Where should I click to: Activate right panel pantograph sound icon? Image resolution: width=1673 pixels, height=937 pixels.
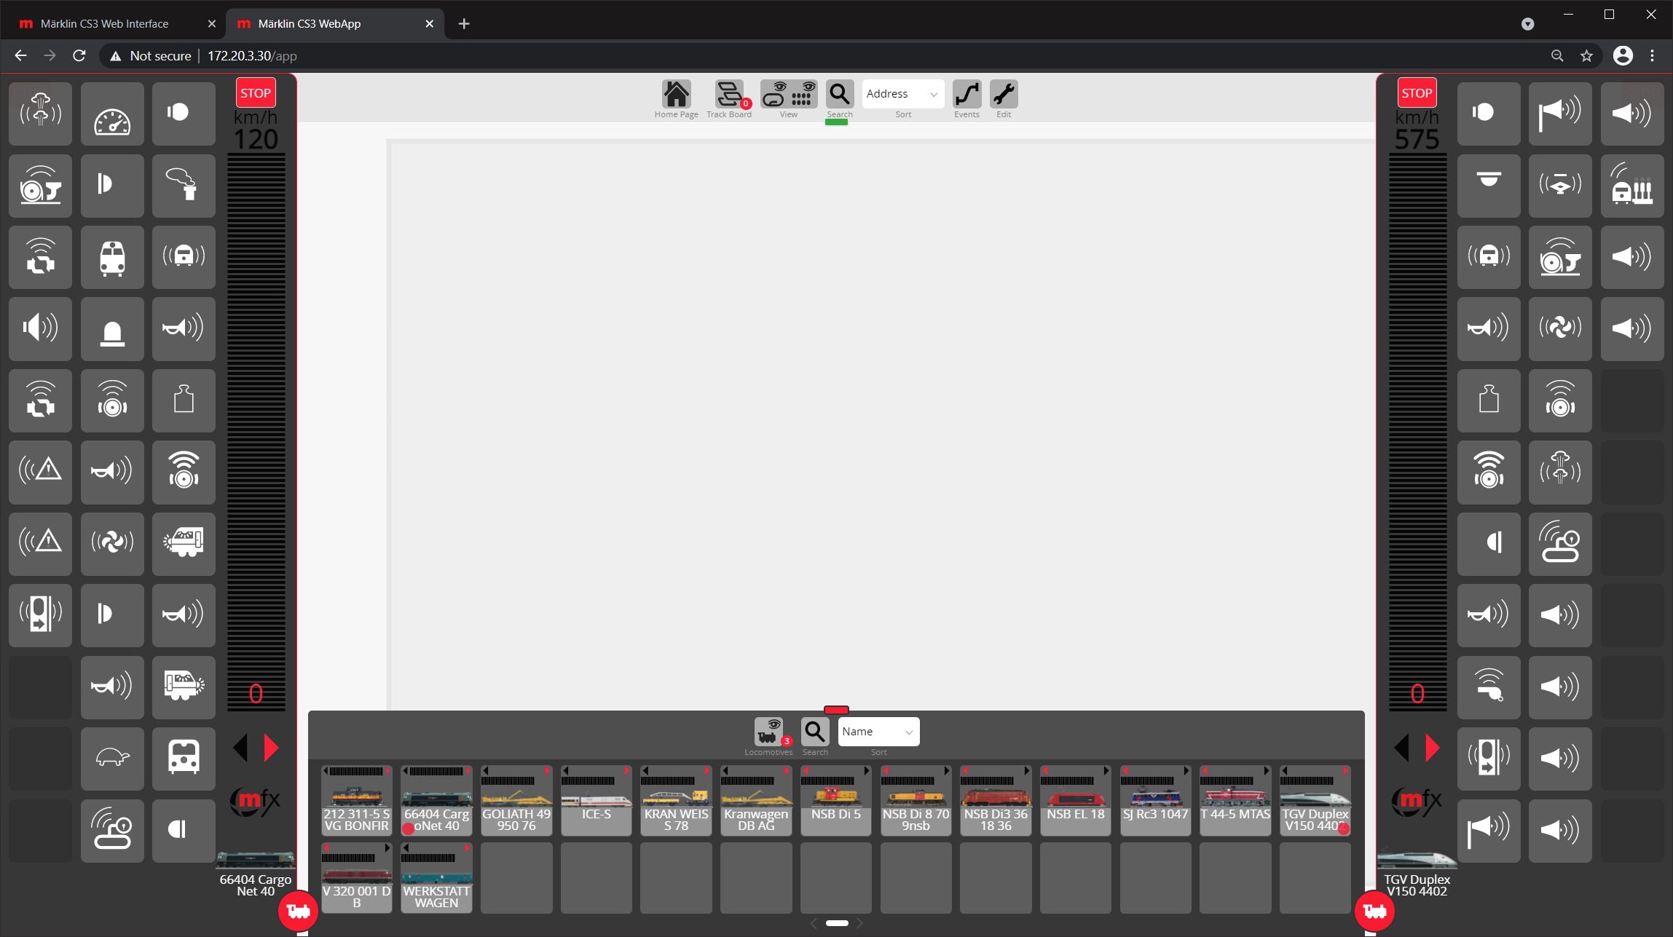1560,186
